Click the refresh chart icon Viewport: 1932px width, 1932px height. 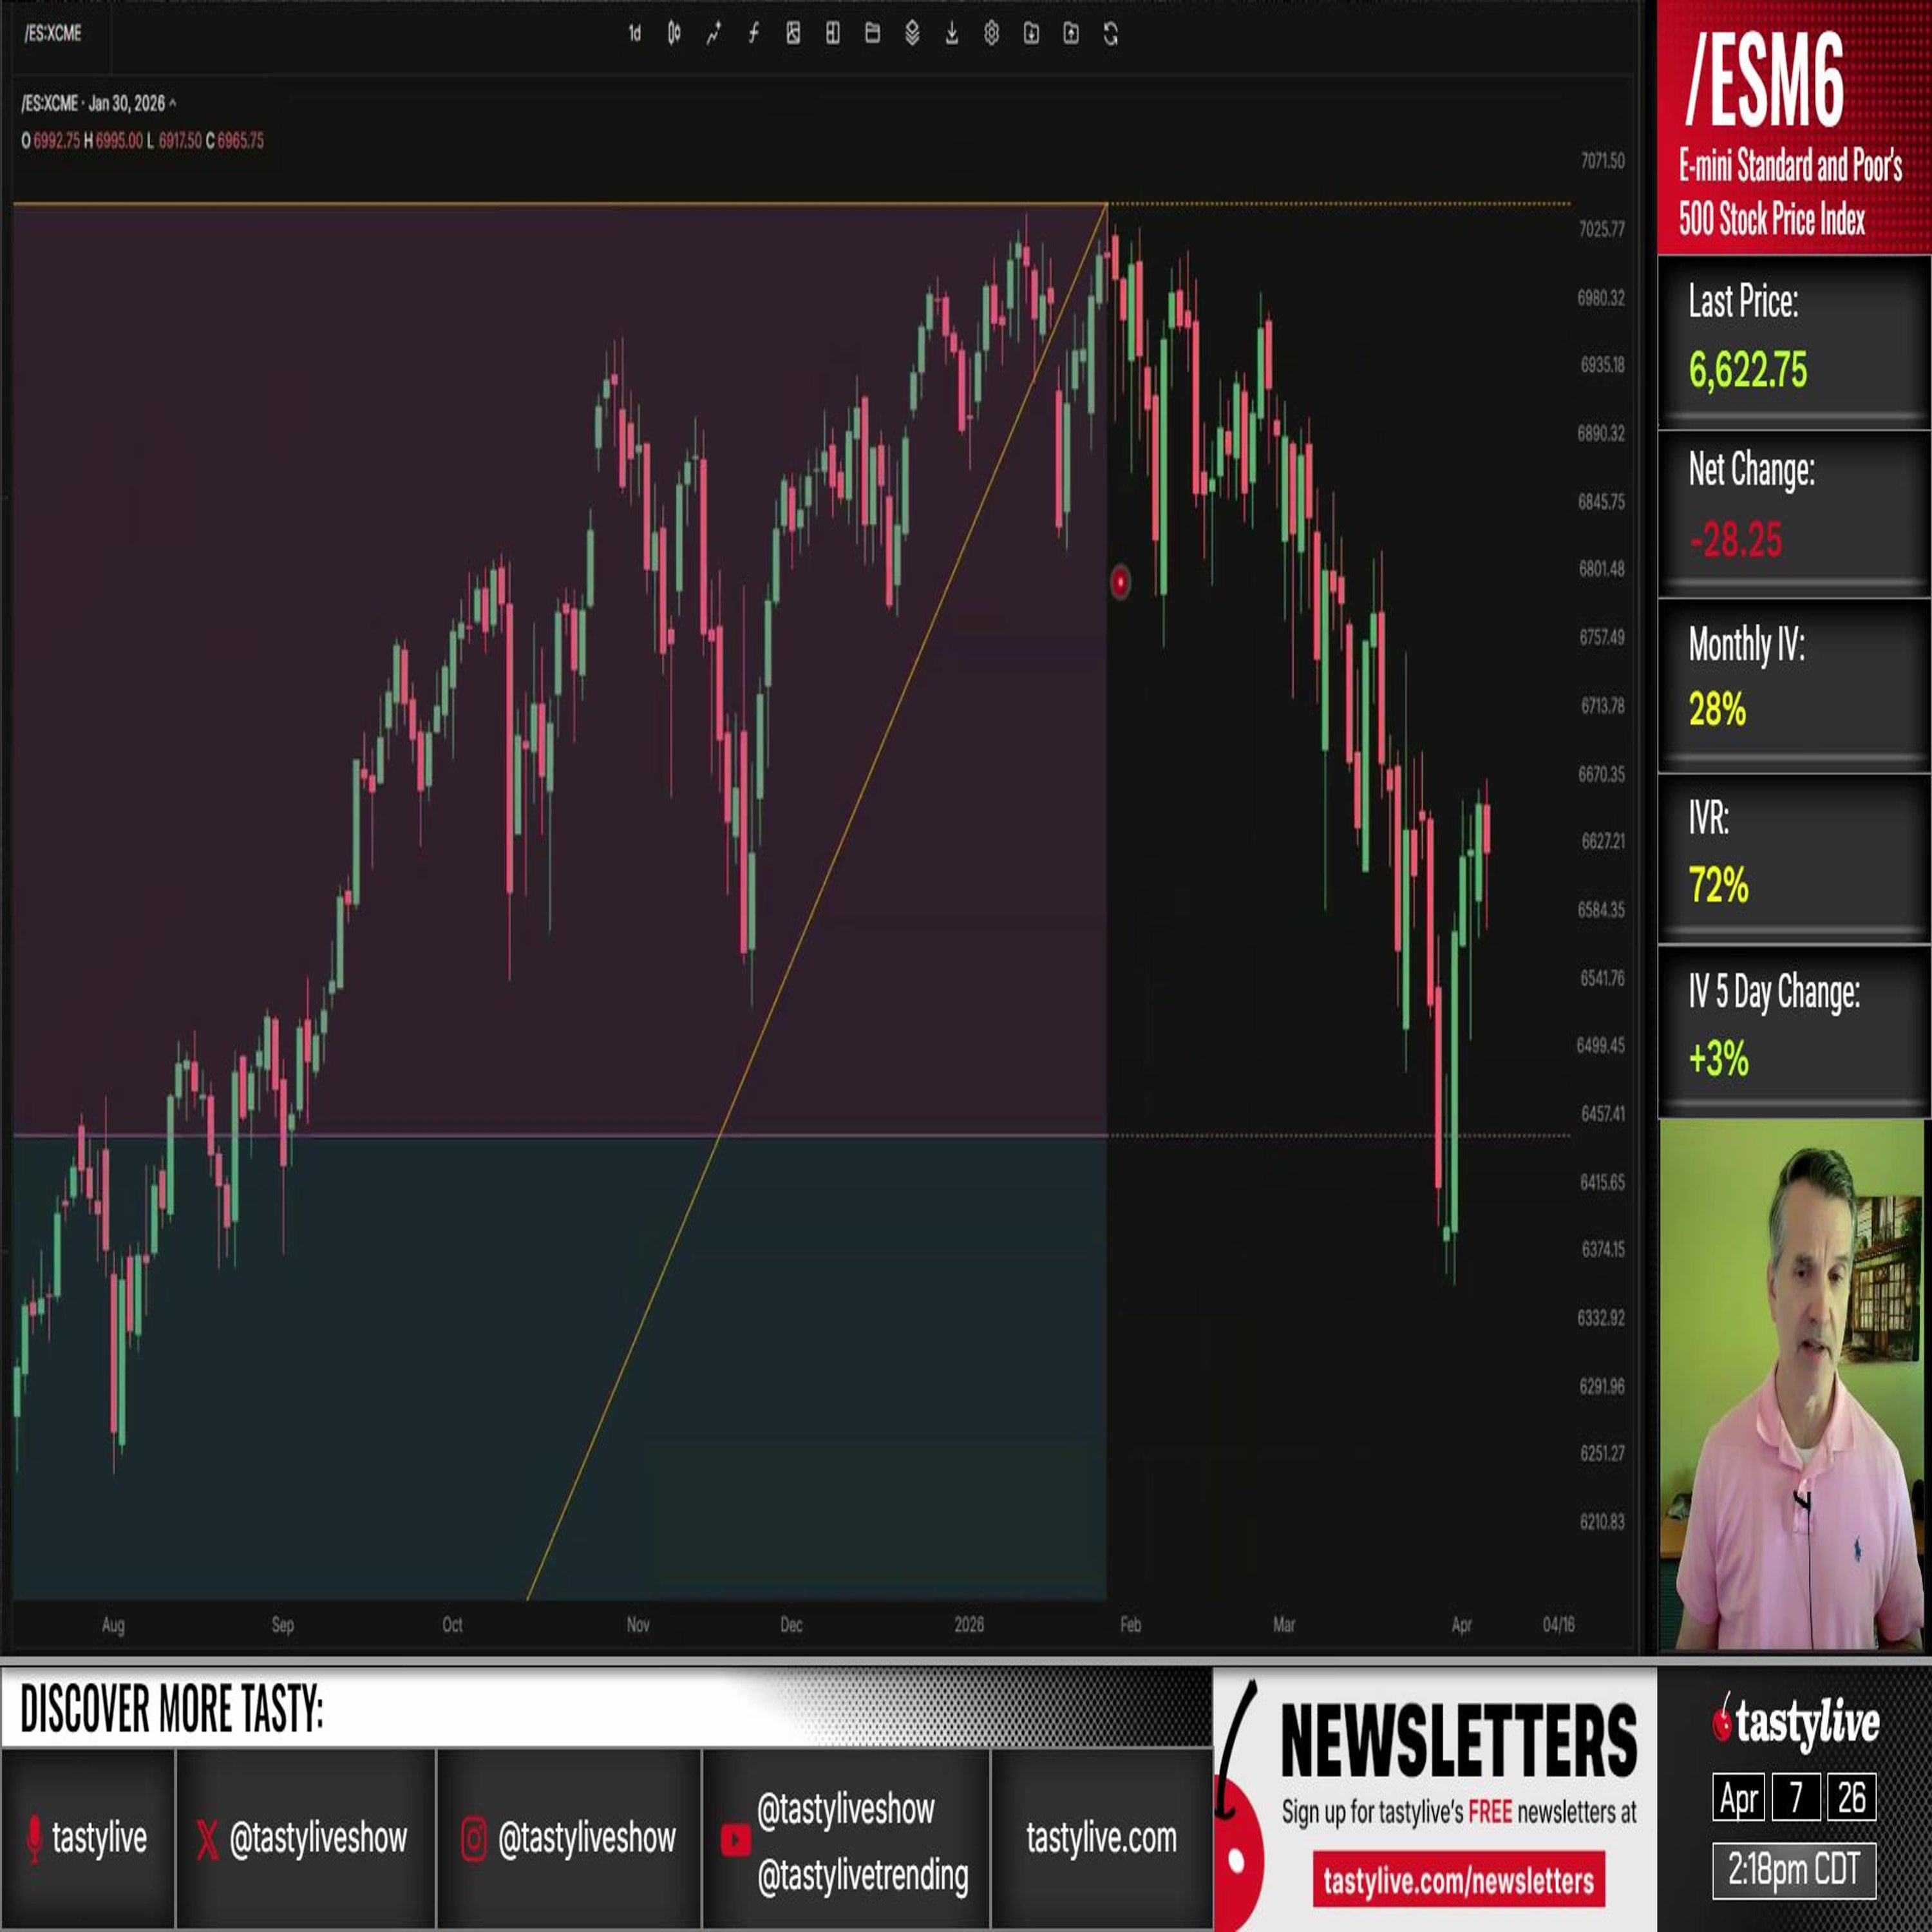pyautogui.click(x=1110, y=34)
